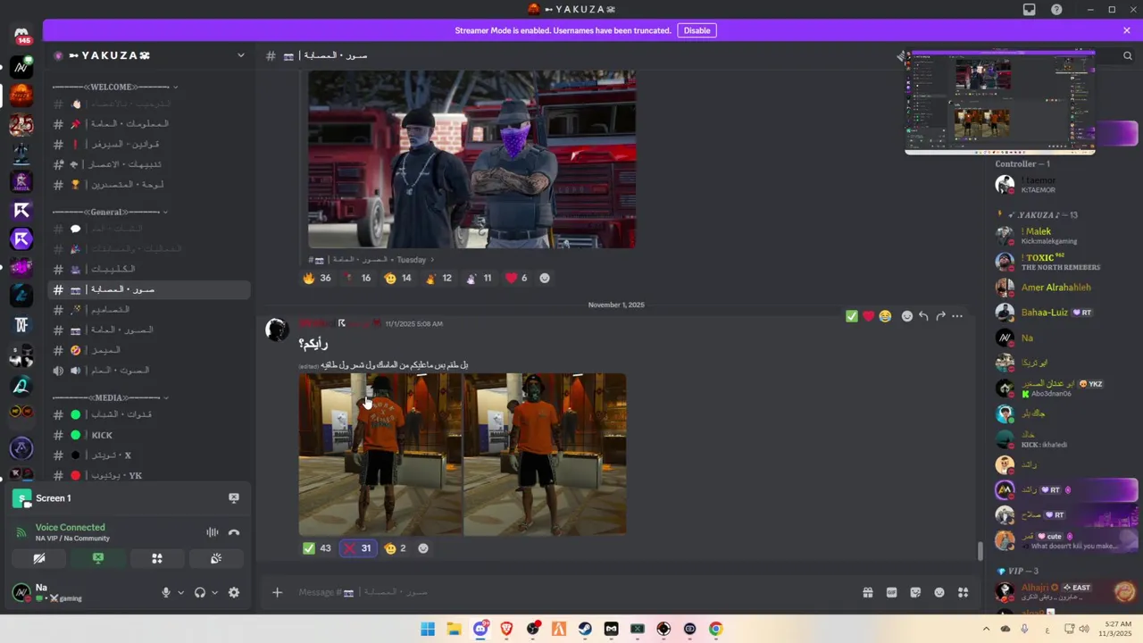The width and height of the screenshot is (1143, 643).
Task: Reply to the hovered message
Action: [923, 316]
